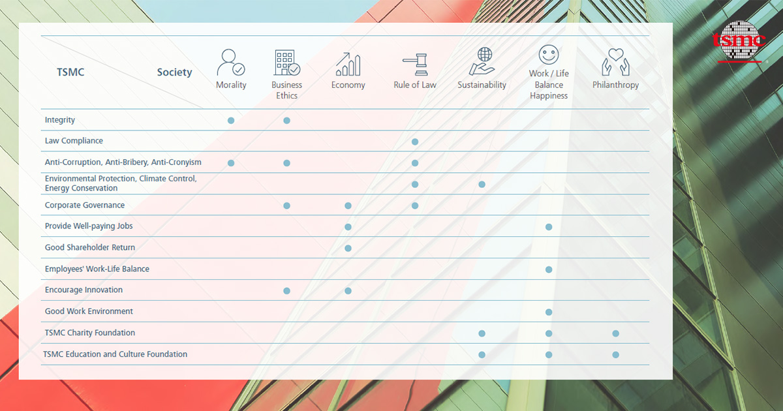Select the Rule of Law column label
The height and width of the screenshot is (411, 783).
tap(415, 85)
